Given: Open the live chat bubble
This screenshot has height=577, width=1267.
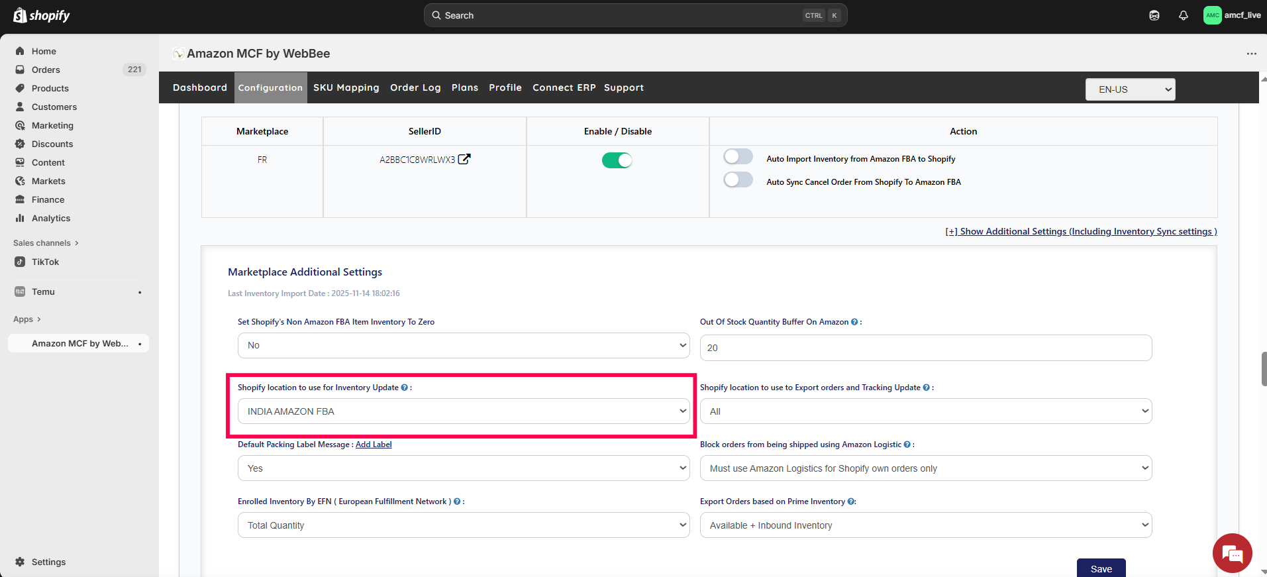Looking at the screenshot, I should pos(1232,553).
